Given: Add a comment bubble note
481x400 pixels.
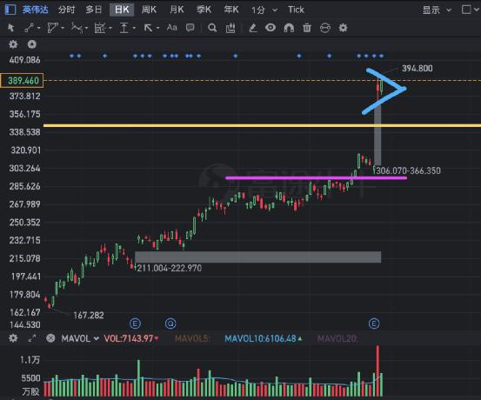Looking at the screenshot, I should tap(190, 28).
